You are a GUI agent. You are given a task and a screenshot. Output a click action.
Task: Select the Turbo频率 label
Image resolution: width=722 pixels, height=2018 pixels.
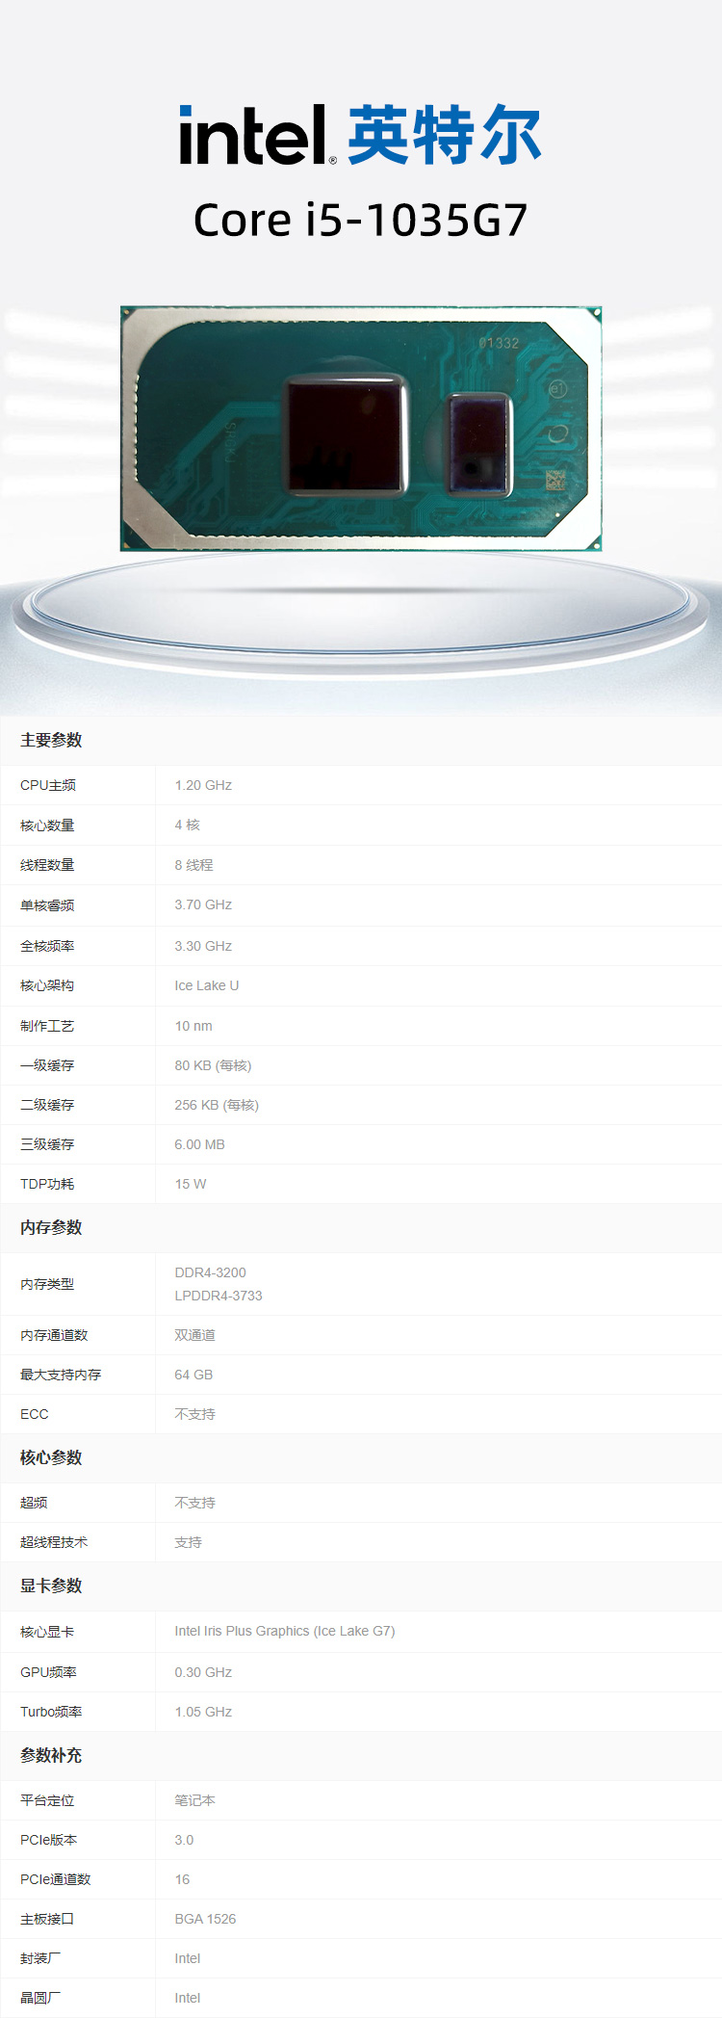coord(51,1712)
